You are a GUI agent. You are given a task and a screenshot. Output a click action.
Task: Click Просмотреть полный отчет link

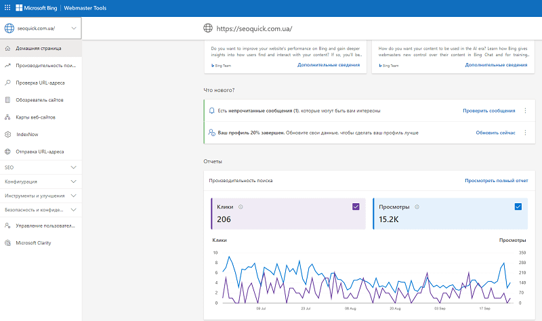[496, 180]
